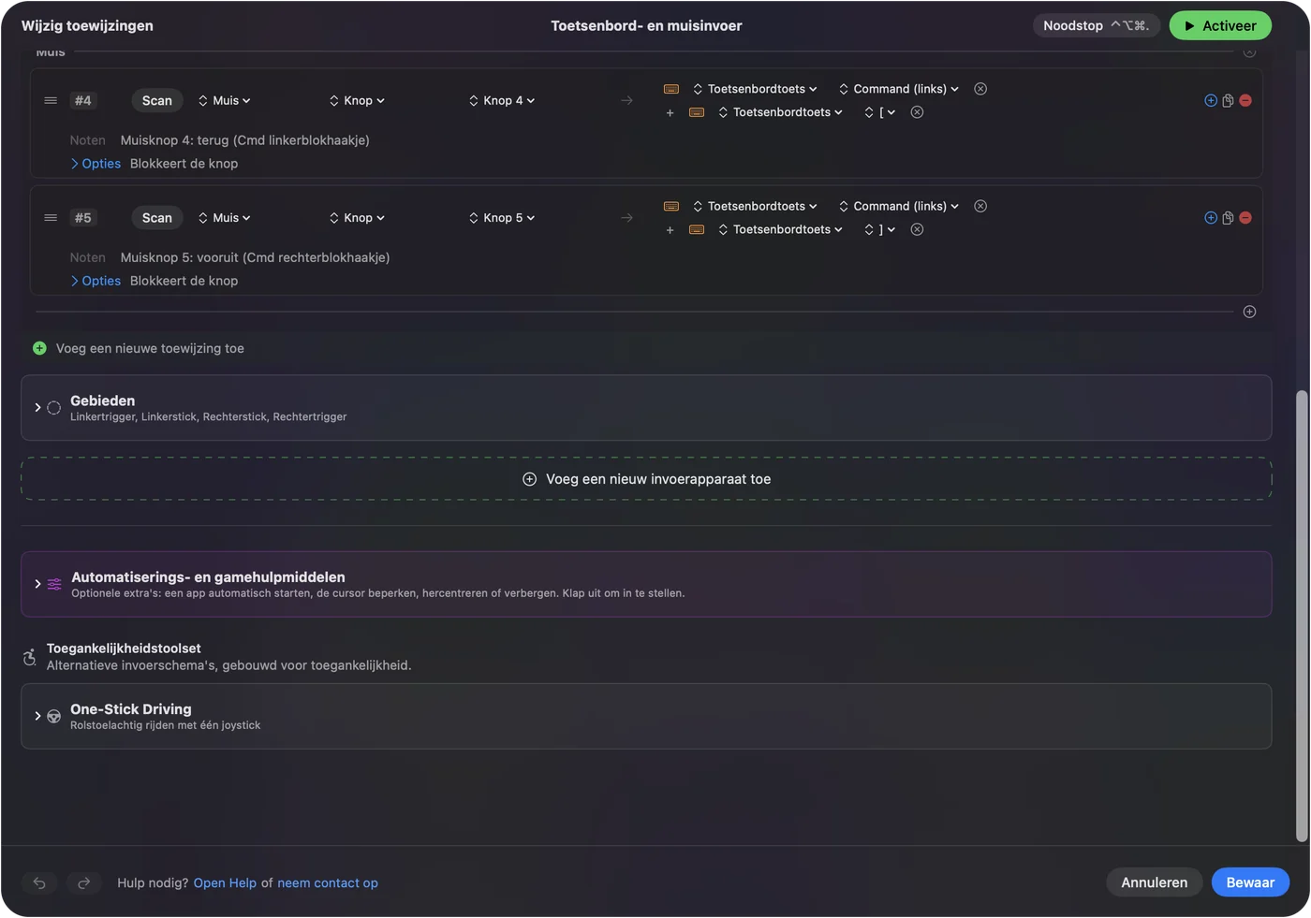Add a mapping via blue plus on row #4
The width and height of the screenshot is (1311, 918).
tap(1211, 100)
